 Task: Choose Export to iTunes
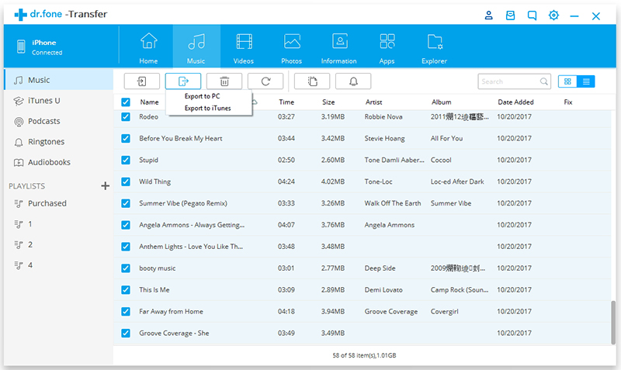[x=207, y=108]
